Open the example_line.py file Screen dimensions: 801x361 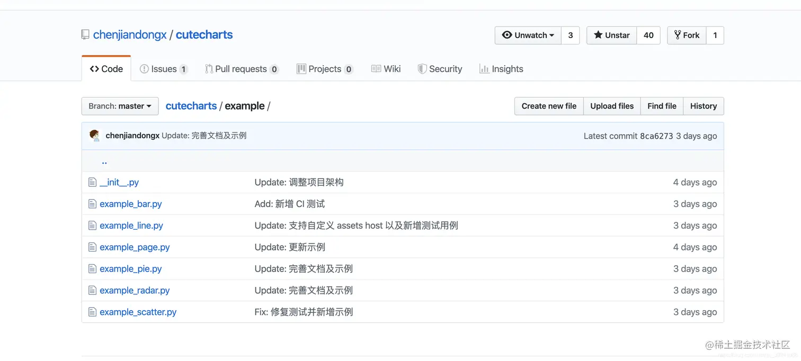pos(131,225)
